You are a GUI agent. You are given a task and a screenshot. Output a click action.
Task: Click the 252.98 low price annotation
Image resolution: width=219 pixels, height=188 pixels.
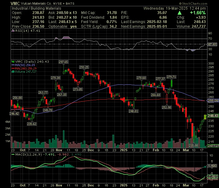pyautogui.click(x=167, y=108)
